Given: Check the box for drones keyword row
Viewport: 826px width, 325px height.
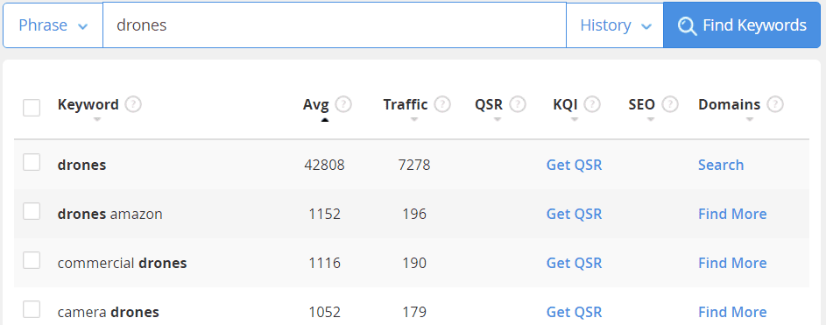Looking at the screenshot, I should pos(32,162).
